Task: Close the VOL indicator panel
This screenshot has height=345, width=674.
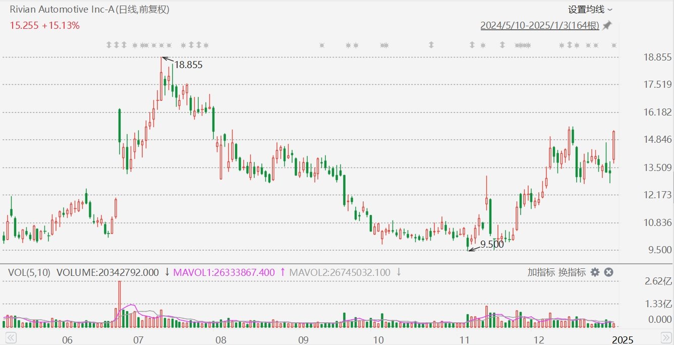Action: click(609, 272)
